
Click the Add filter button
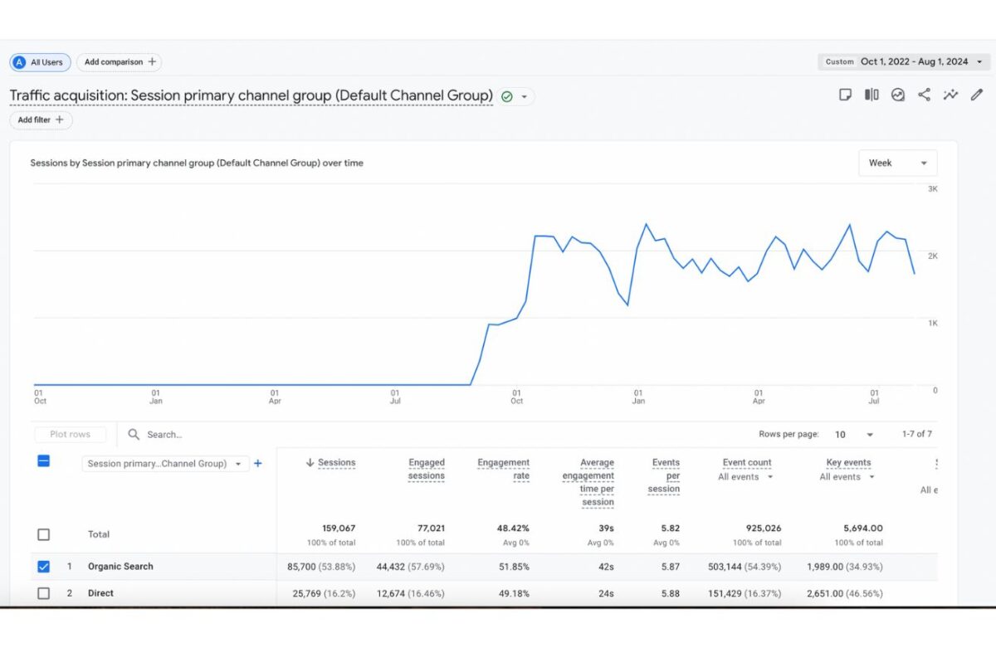[38, 119]
